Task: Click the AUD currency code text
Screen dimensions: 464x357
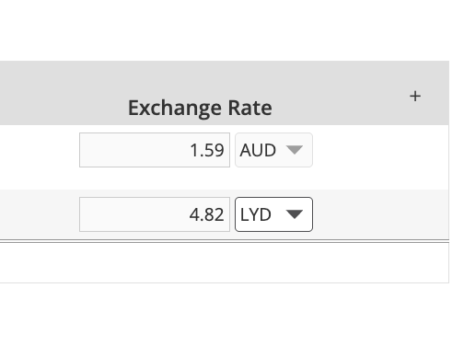Action: [x=258, y=150]
